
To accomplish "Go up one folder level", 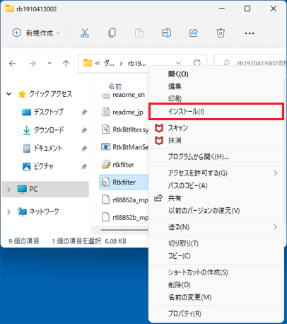I will (x=66, y=63).
